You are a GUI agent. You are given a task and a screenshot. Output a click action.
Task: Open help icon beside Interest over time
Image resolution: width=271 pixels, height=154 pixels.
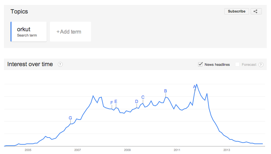(x=60, y=64)
